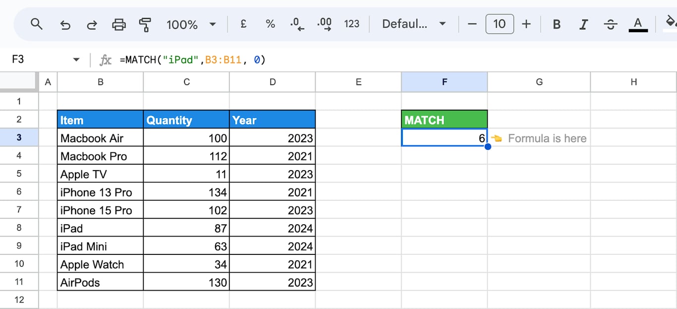The width and height of the screenshot is (677, 309).
Task: Open the 100% zoom dropdown
Action: click(191, 24)
